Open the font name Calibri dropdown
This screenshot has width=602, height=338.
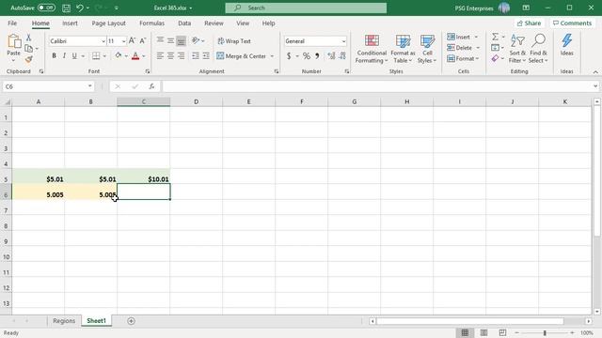click(x=103, y=41)
